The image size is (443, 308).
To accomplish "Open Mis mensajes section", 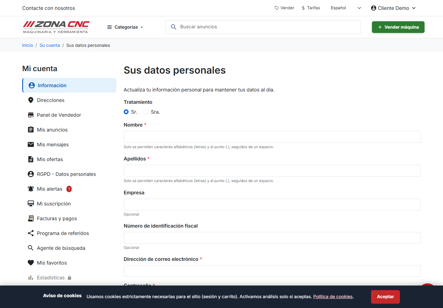I will tap(69, 144).
